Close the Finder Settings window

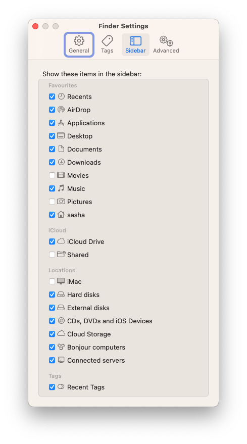pos(35,26)
